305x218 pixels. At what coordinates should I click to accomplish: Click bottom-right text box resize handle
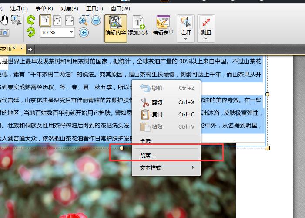coord(268,148)
